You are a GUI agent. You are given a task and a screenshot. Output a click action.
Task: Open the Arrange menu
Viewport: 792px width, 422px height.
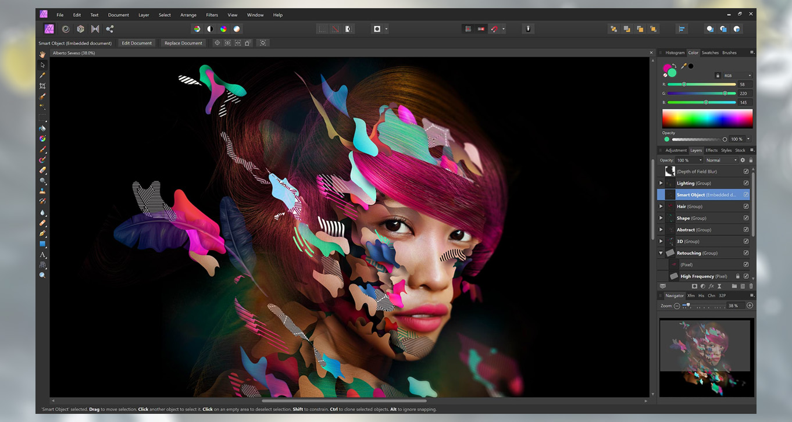188,15
